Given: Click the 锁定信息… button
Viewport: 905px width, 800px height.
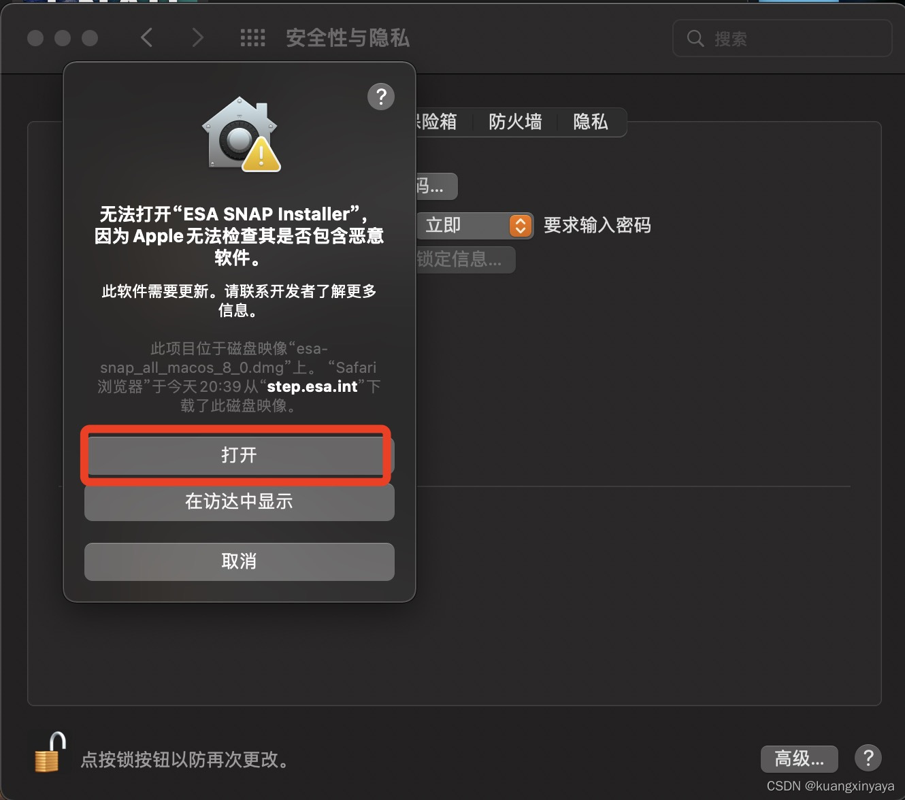Looking at the screenshot, I should [x=465, y=259].
